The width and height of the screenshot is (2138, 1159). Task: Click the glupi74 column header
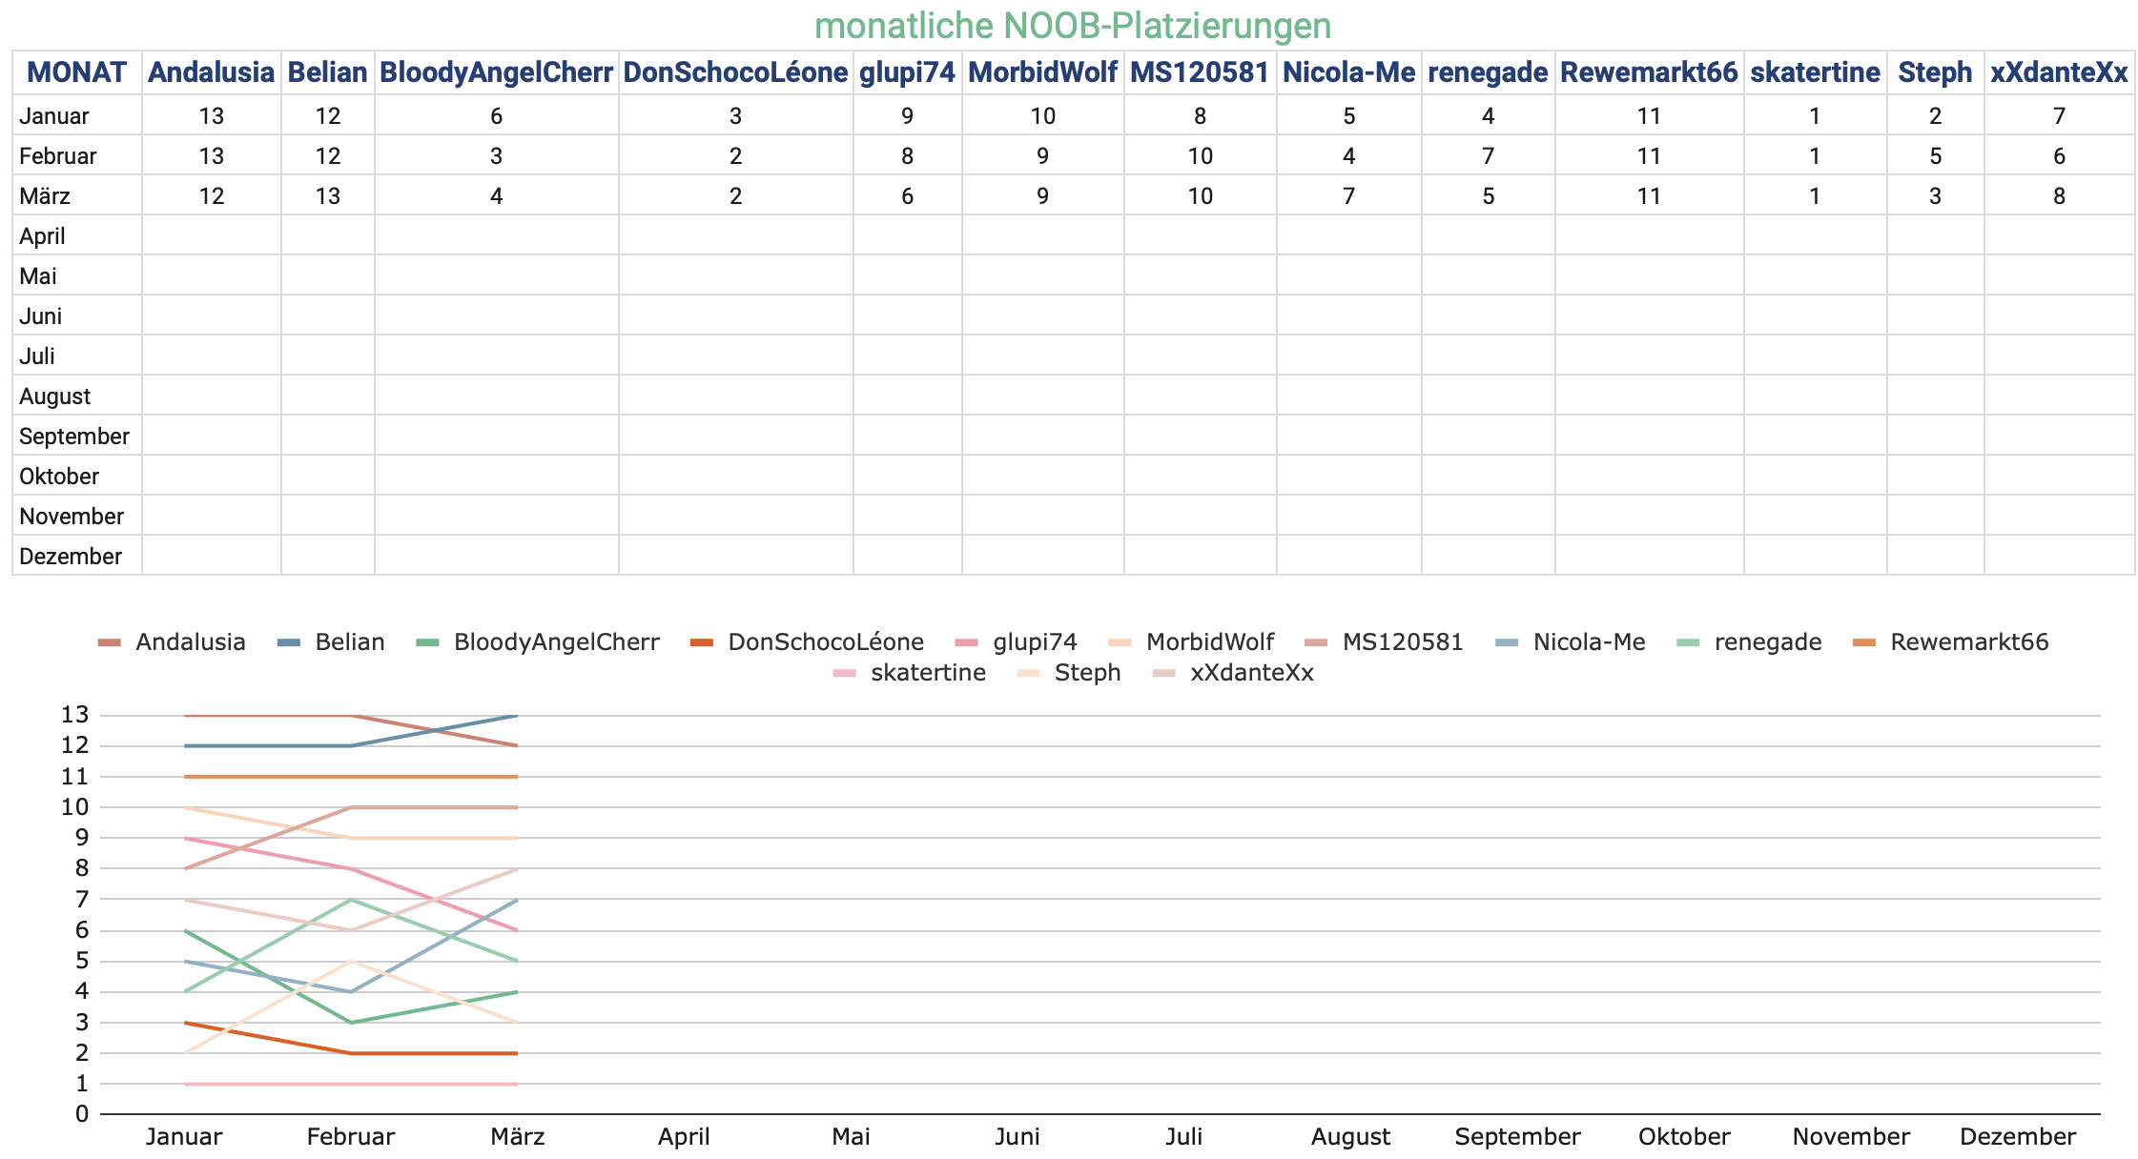pyautogui.click(x=908, y=72)
